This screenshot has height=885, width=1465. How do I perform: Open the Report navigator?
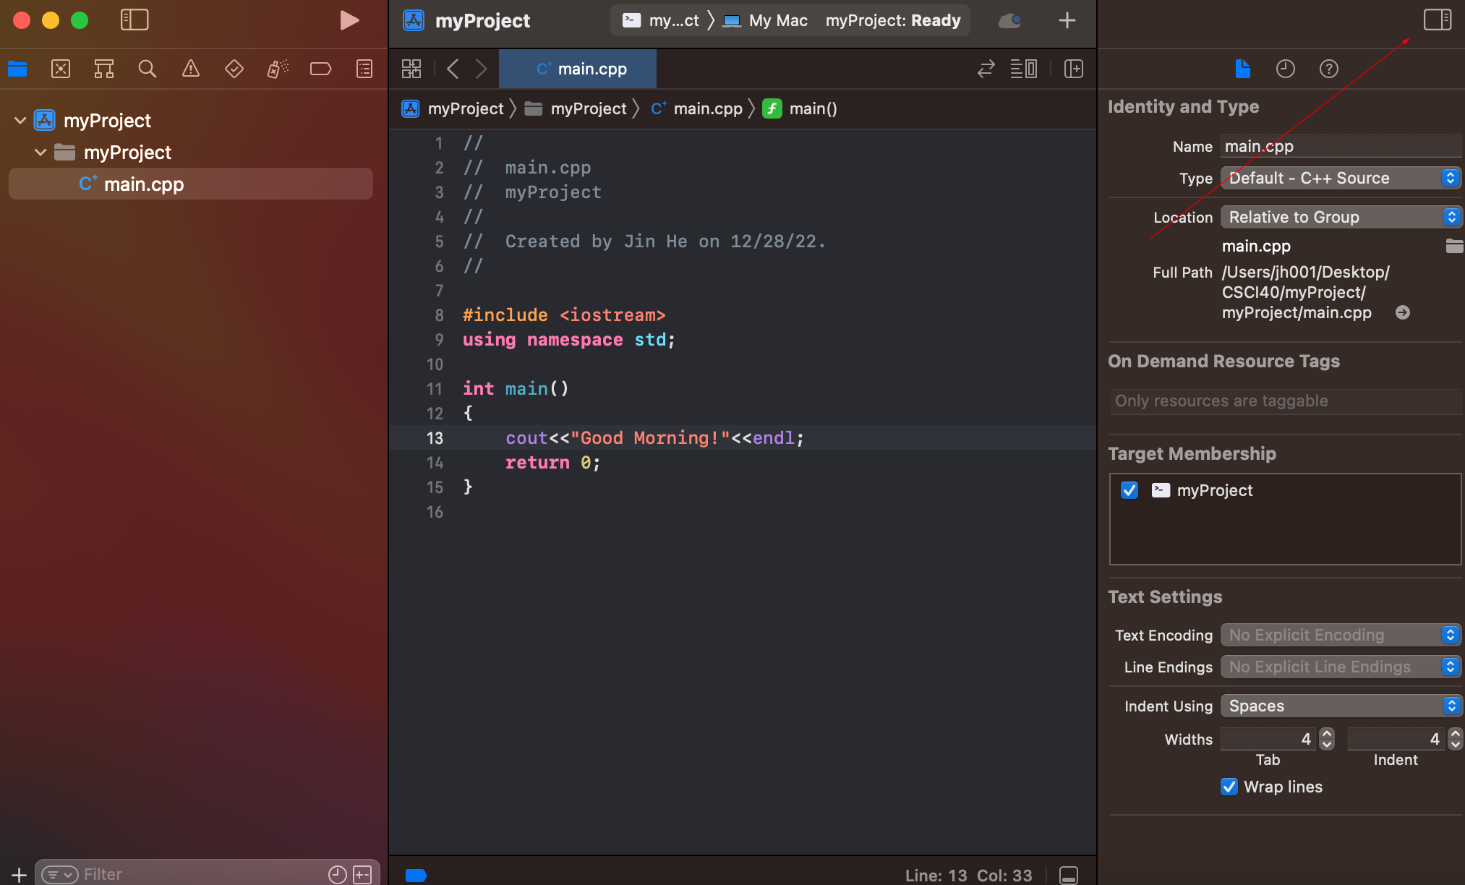(x=364, y=69)
